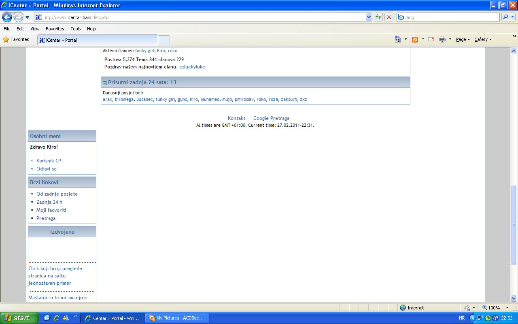Click the Home icon in command bar
Viewport: 518px width, 324px height.
(x=398, y=39)
